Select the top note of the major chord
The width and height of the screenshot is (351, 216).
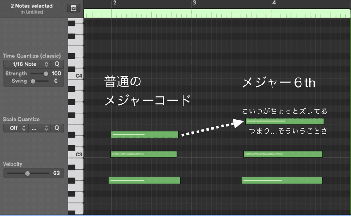click(145, 135)
